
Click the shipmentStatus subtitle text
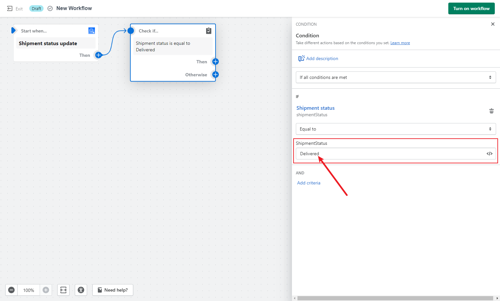(312, 115)
